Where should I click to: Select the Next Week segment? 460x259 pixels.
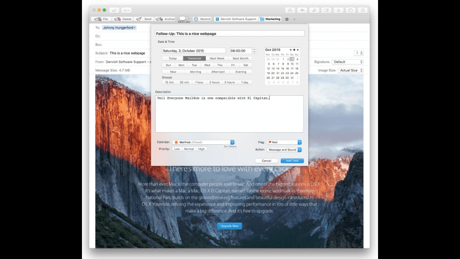click(x=217, y=58)
